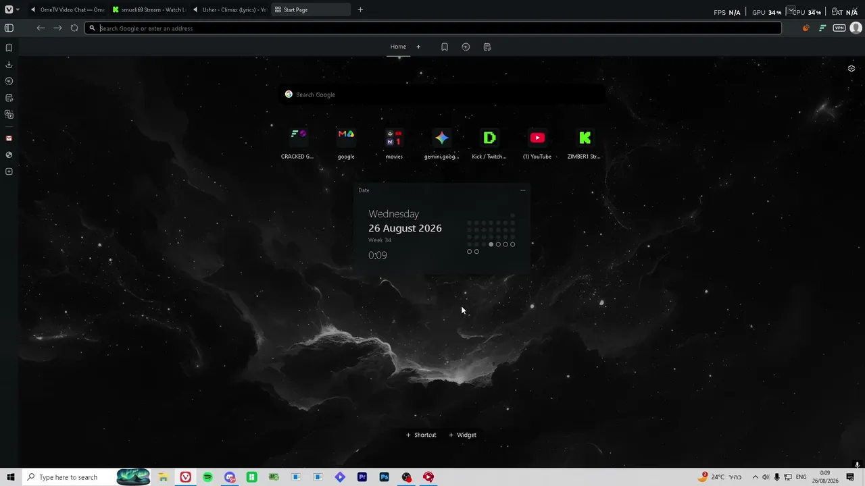865x486 pixels.
Task: Open the user profile avatar
Action: [x=856, y=28]
